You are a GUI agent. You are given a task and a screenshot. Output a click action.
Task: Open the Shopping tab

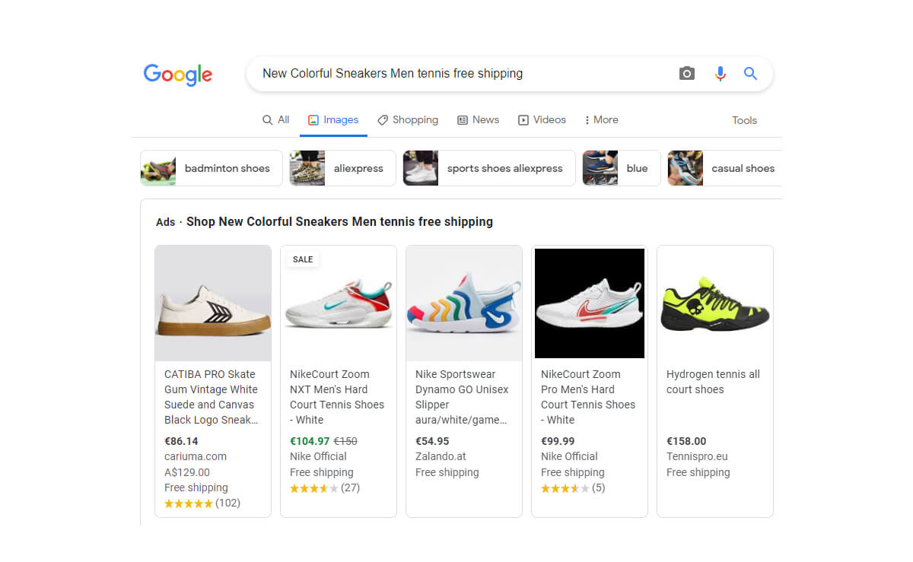[x=408, y=119]
